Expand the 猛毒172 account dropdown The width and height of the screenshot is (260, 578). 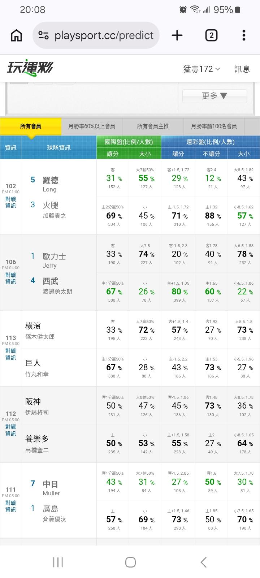tap(201, 69)
